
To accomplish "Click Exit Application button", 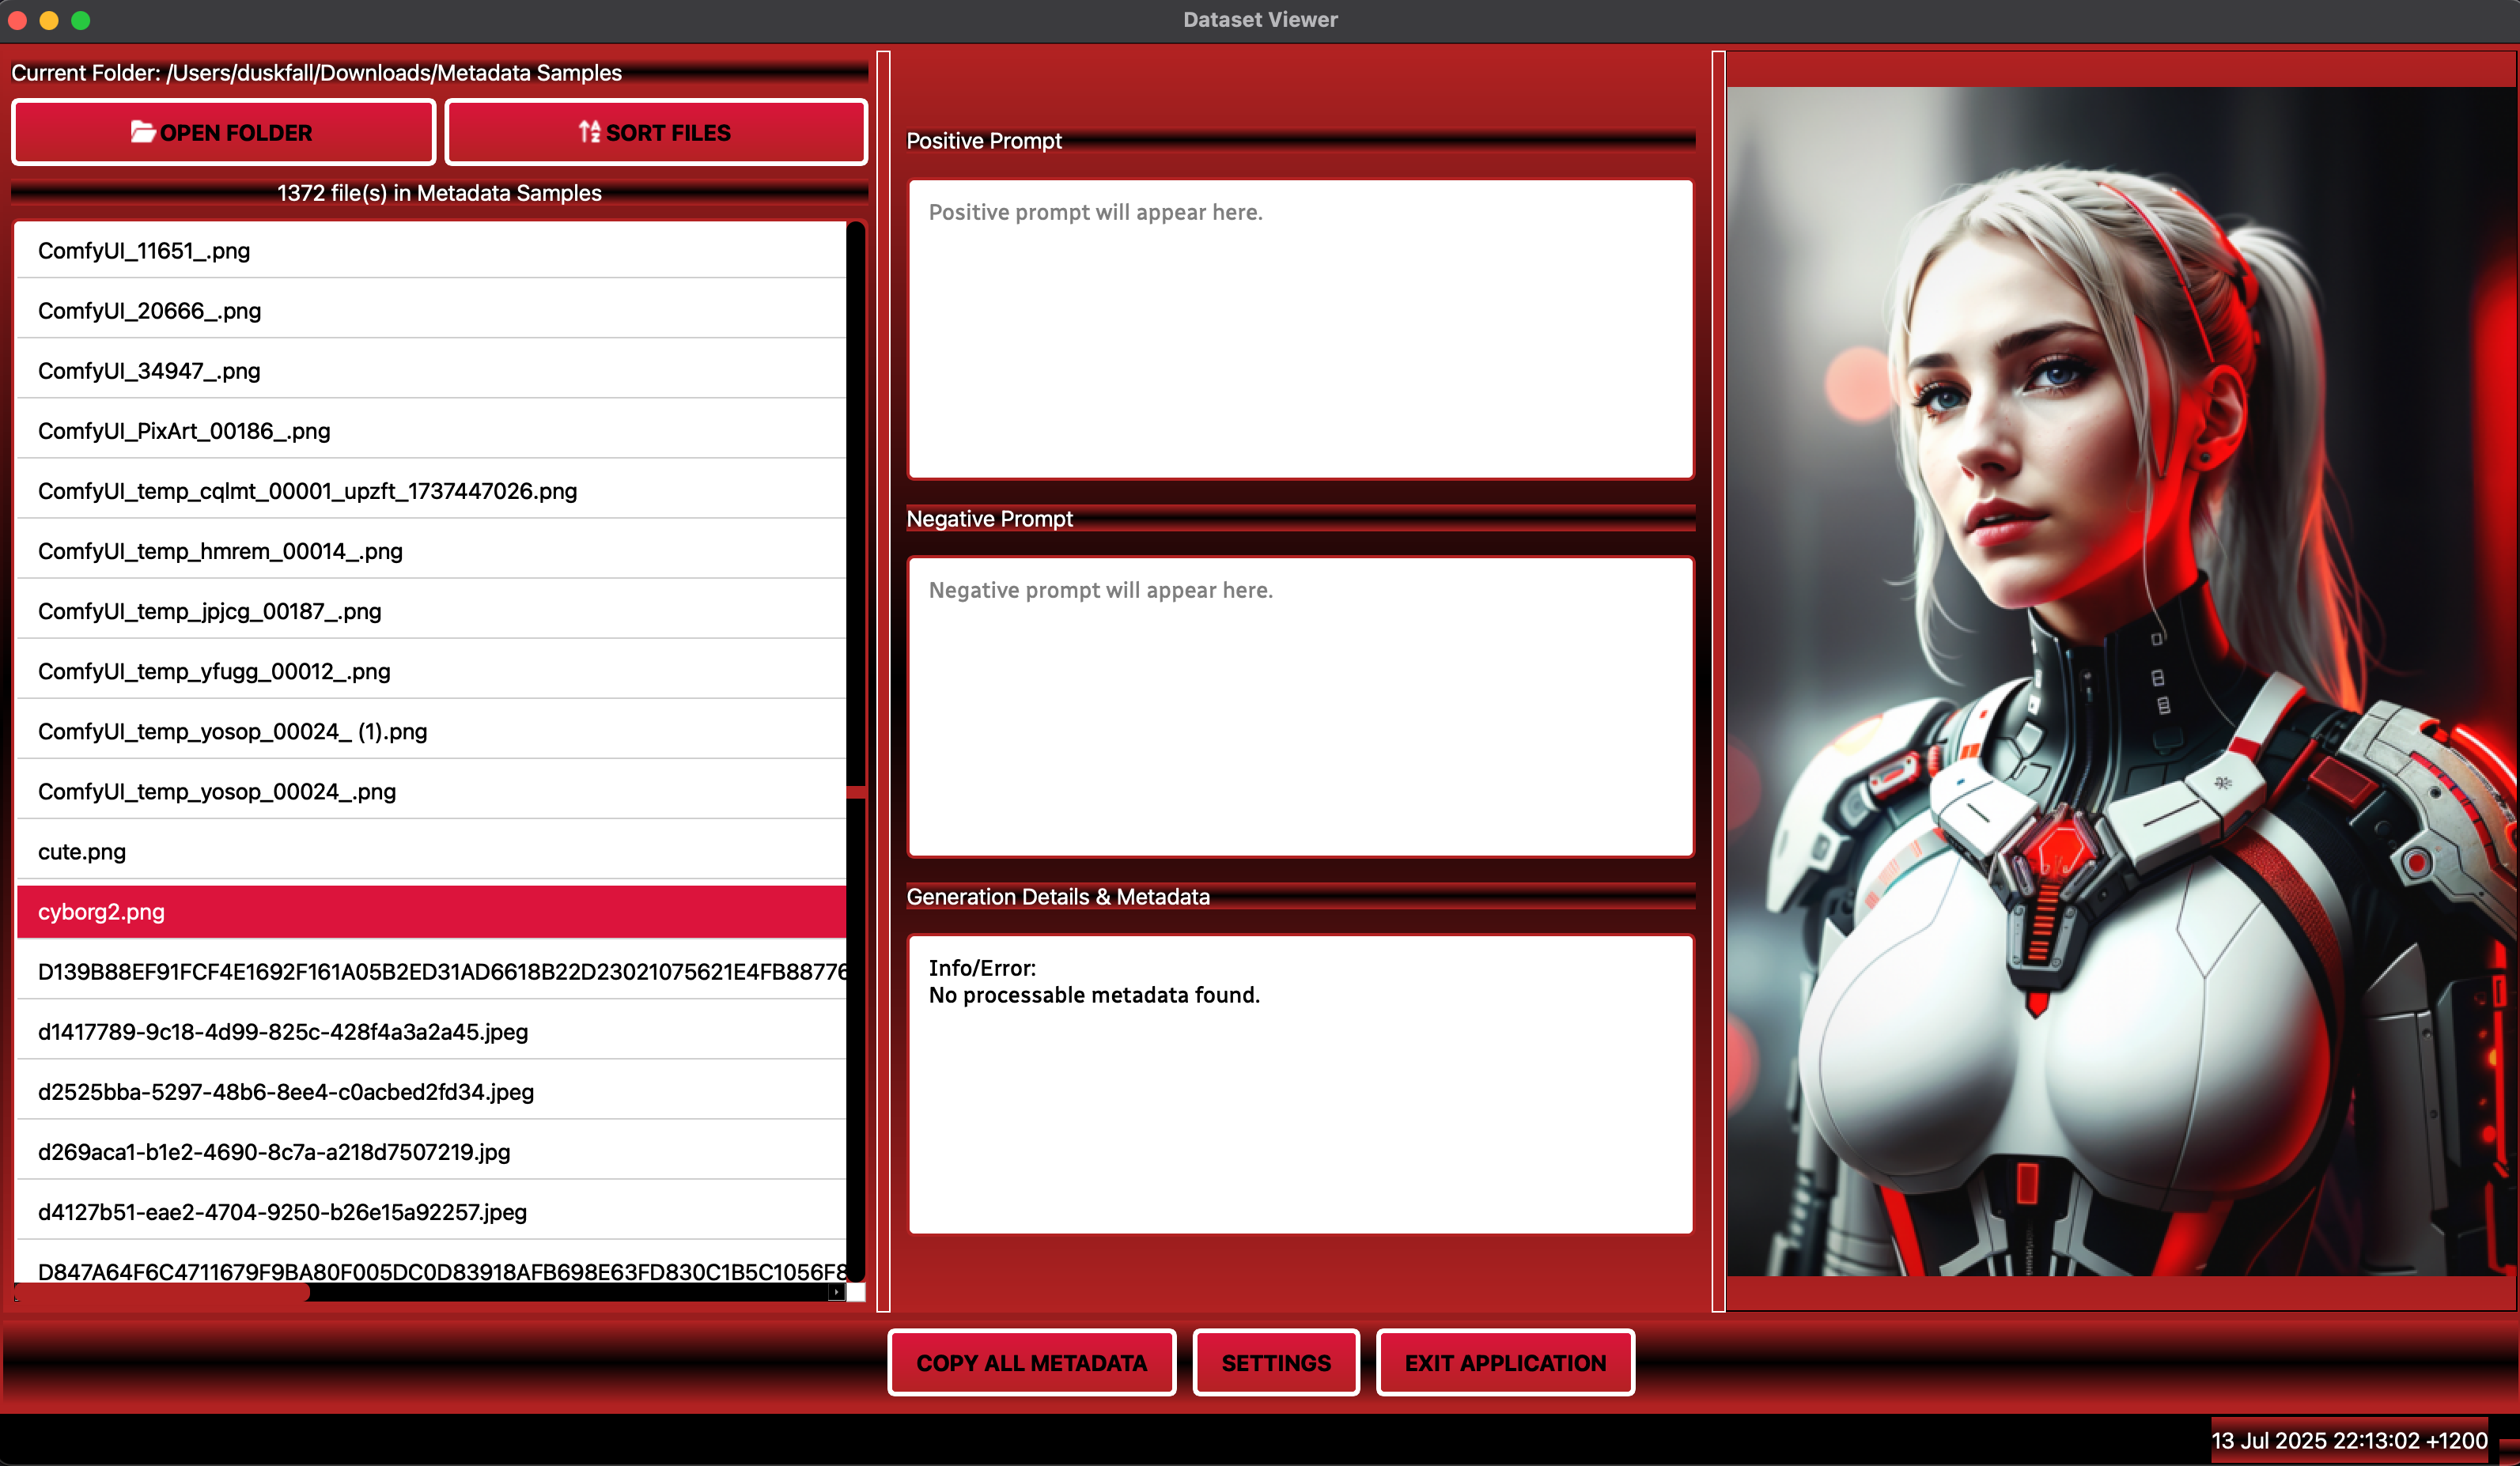I will (1504, 1362).
